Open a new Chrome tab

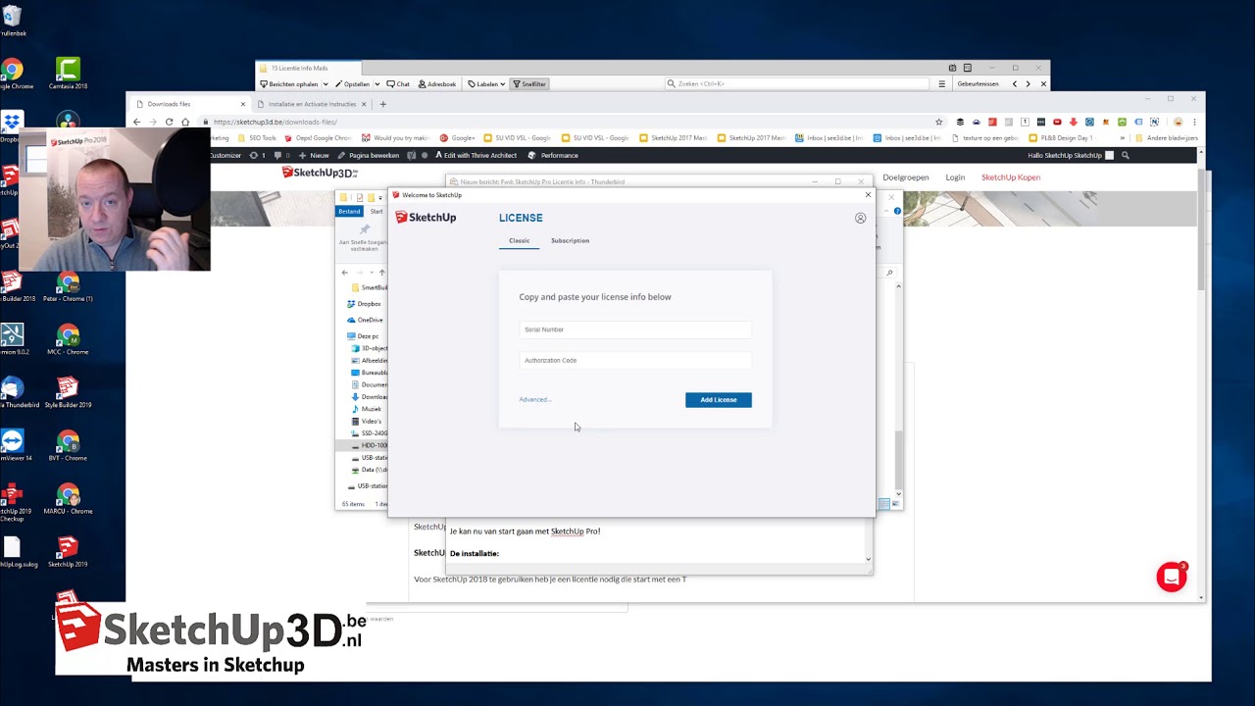383,104
